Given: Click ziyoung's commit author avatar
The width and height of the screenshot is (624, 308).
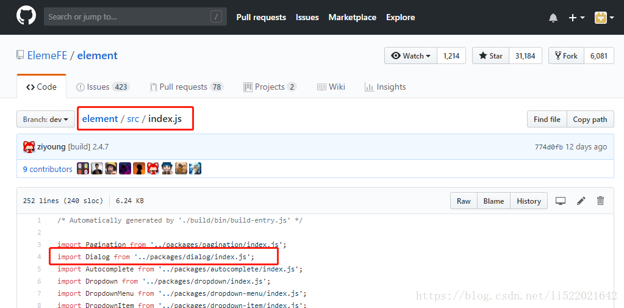Looking at the screenshot, I should click(x=29, y=147).
